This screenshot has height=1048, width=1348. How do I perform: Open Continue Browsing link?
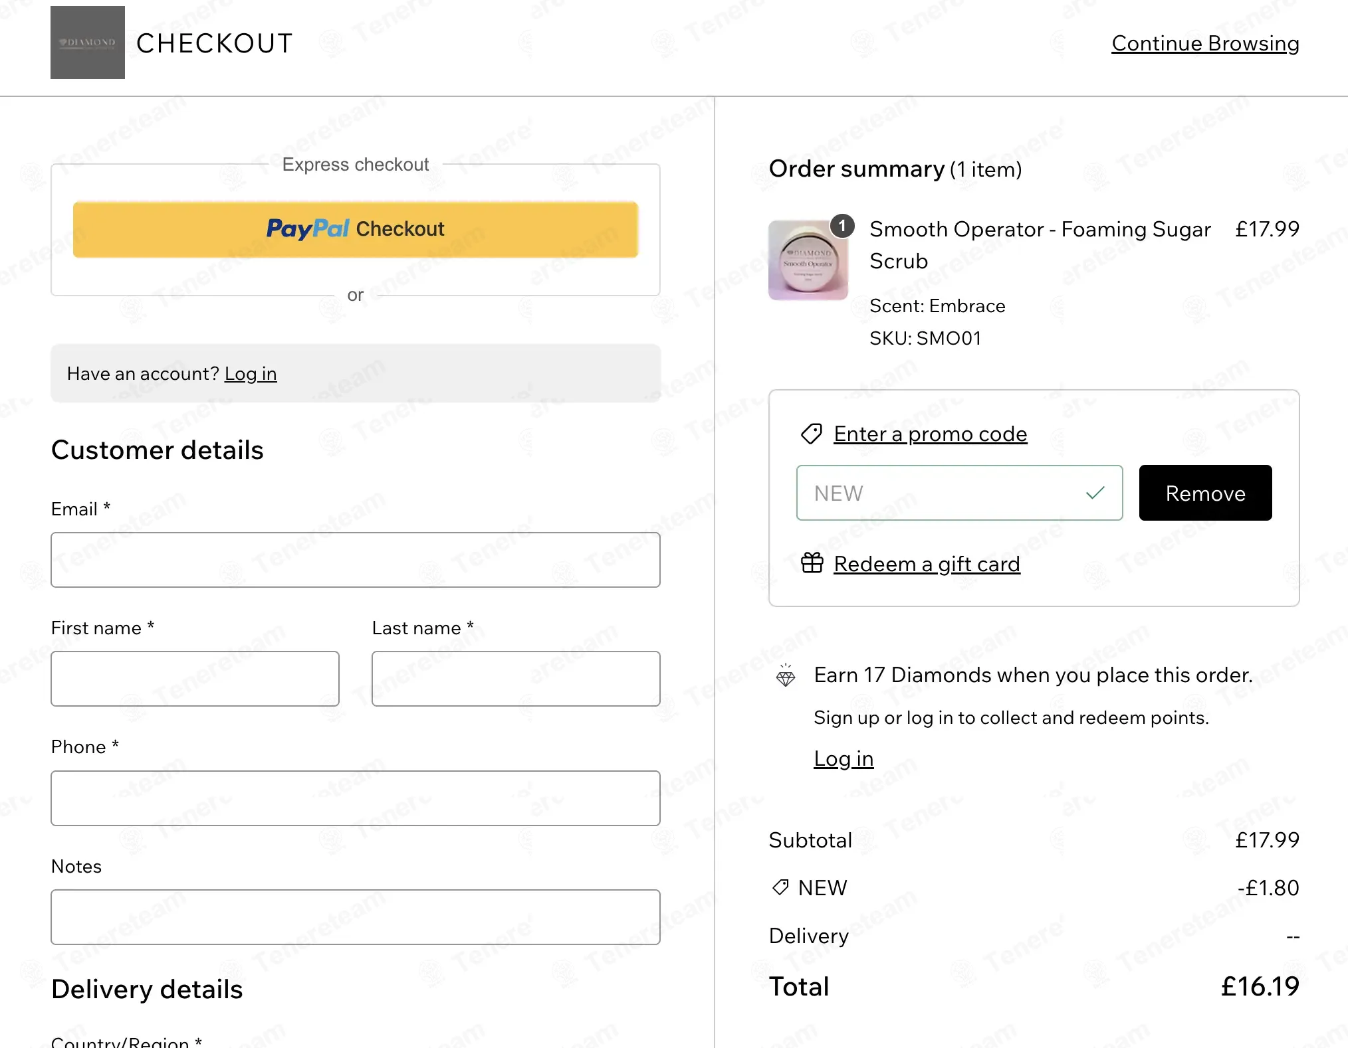point(1205,43)
